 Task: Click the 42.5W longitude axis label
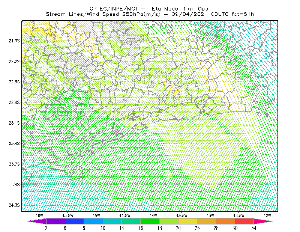tap(239, 215)
